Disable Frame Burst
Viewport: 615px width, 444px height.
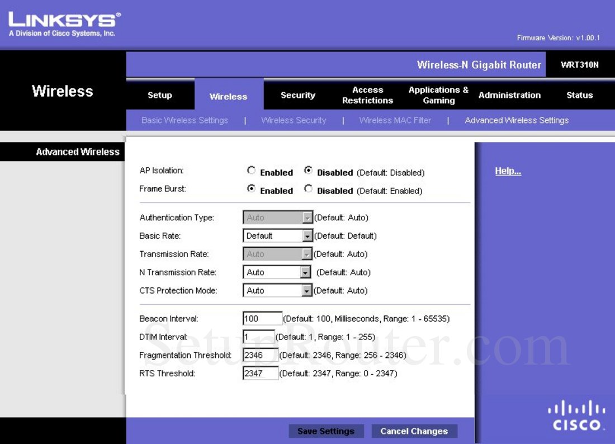pos(308,188)
